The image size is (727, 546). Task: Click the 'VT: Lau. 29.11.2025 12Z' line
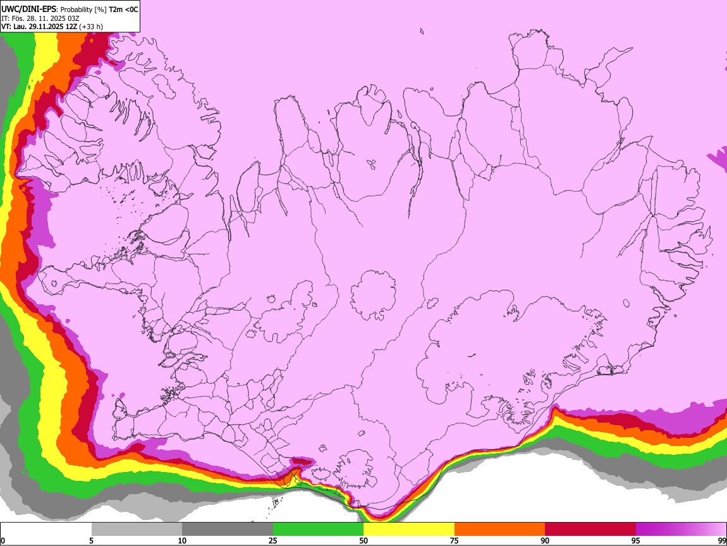pos(39,27)
